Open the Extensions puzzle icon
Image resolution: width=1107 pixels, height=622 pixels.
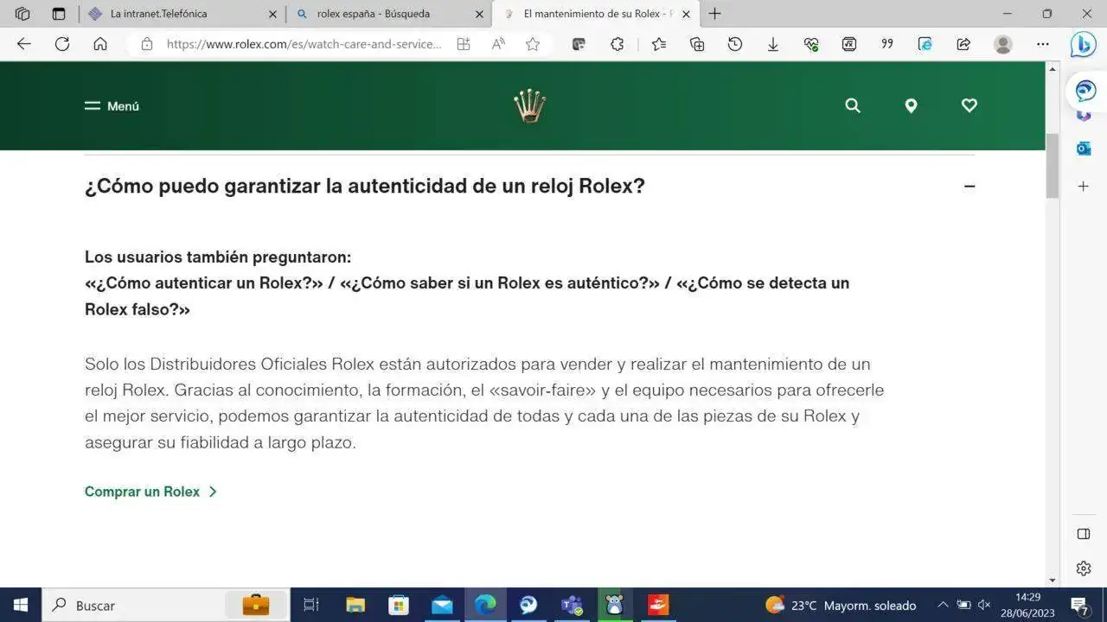click(617, 44)
